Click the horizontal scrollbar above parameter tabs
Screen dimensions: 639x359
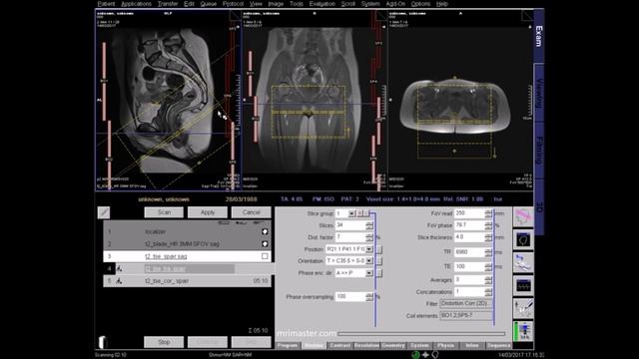click(x=421, y=334)
